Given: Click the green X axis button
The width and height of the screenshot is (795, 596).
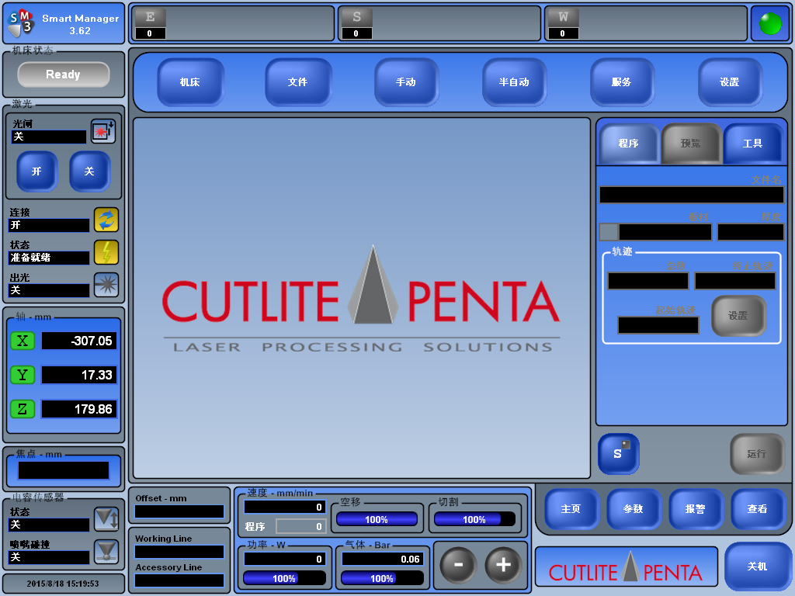Looking at the screenshot, I should coord(23,341).
